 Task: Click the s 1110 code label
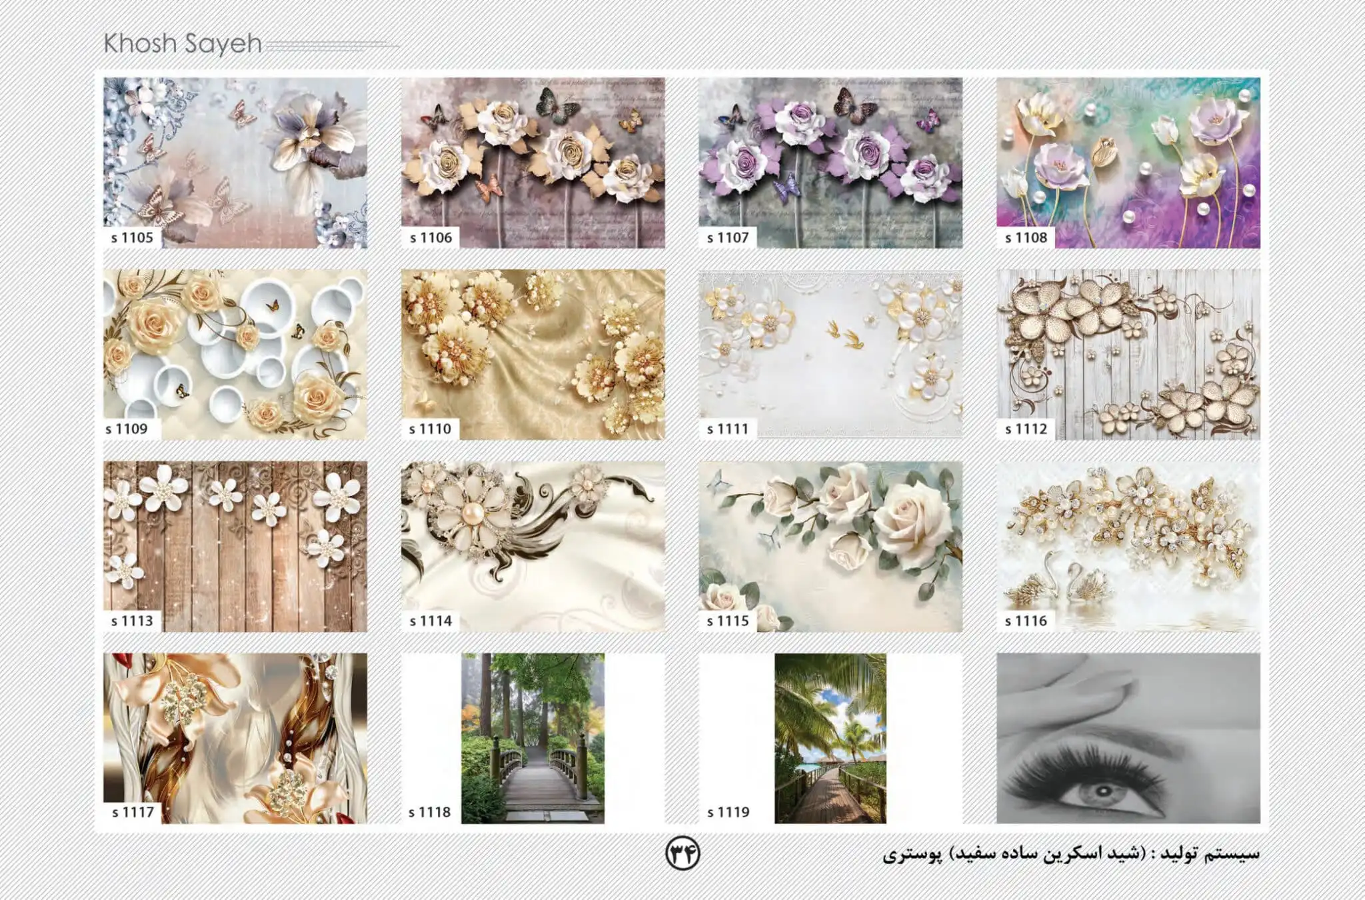[430, 429]
